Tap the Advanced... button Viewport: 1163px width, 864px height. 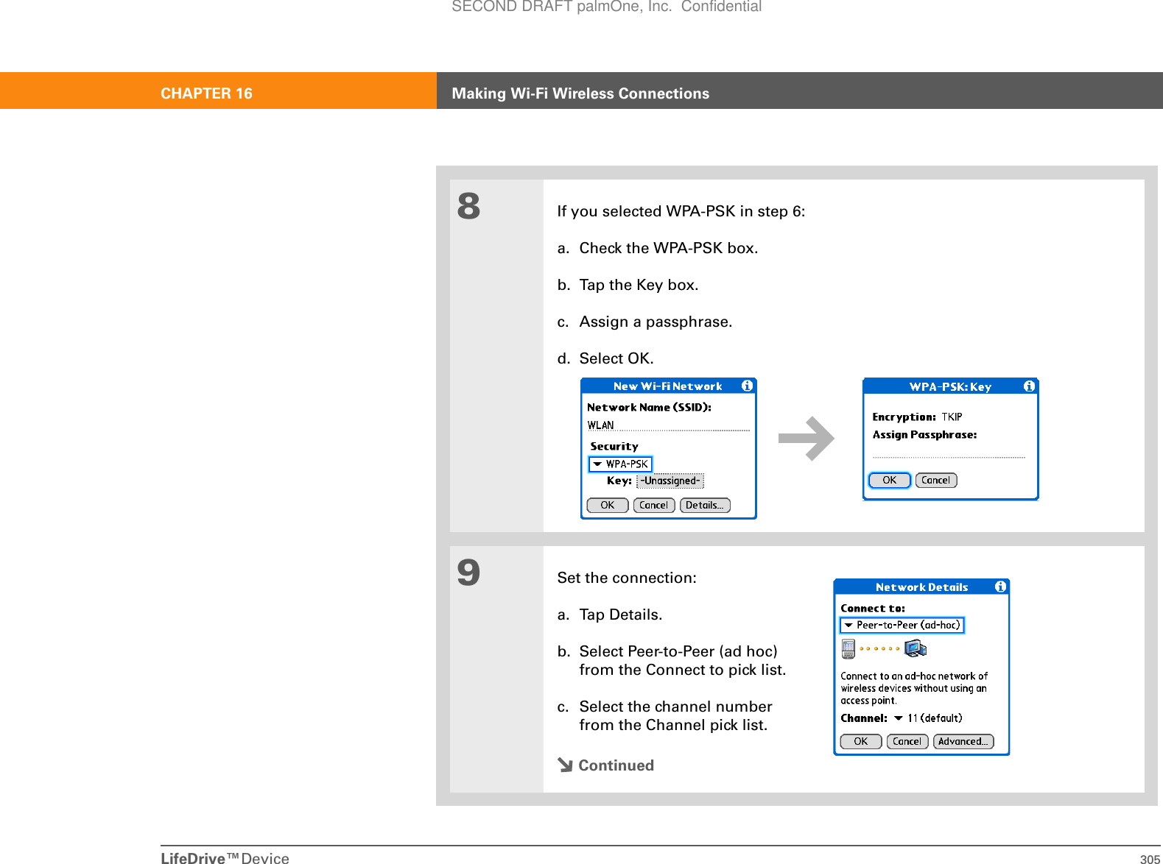coord(963,741)
